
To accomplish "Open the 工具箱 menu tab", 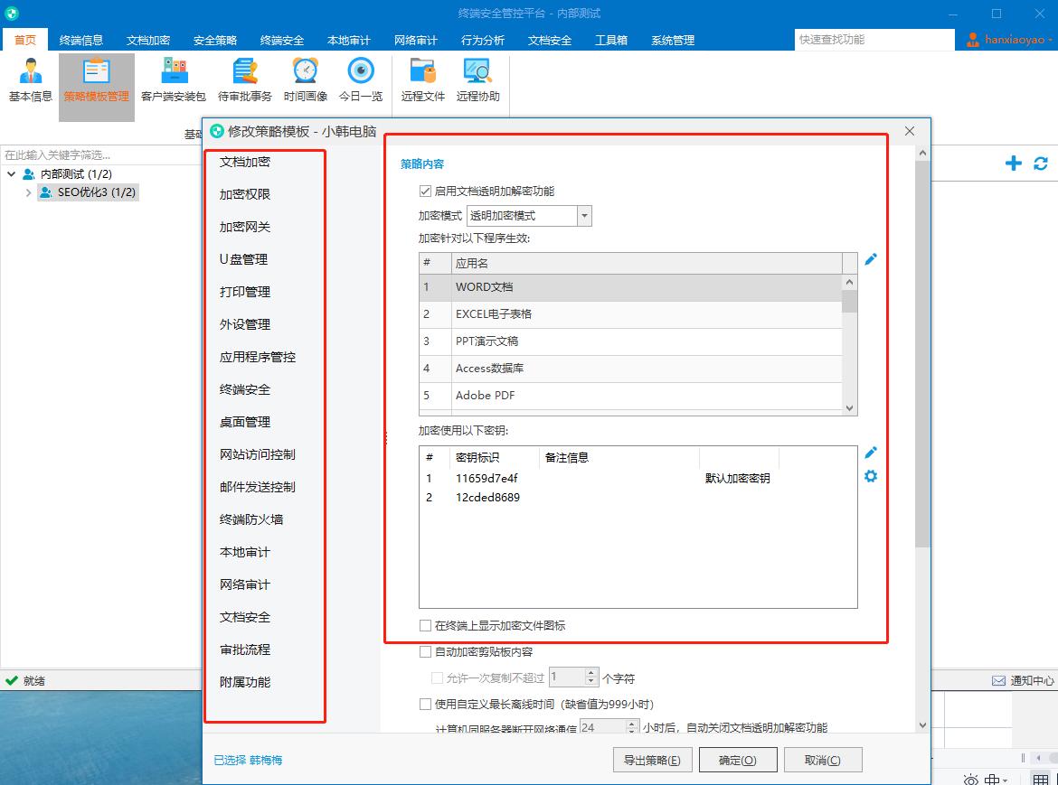I will pos(610,40).
